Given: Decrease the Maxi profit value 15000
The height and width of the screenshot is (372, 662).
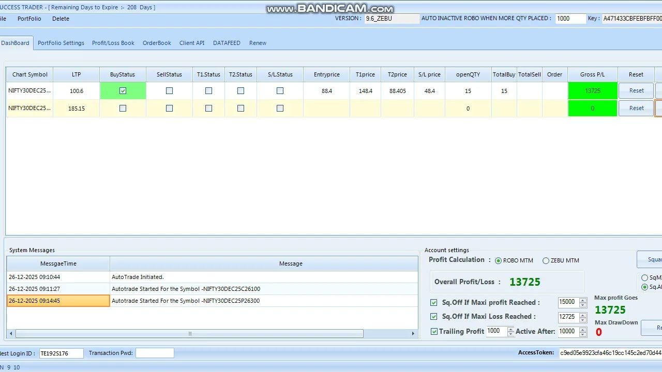Looking at the screenshot, I should pyautogui.click(x=583, y=305).
